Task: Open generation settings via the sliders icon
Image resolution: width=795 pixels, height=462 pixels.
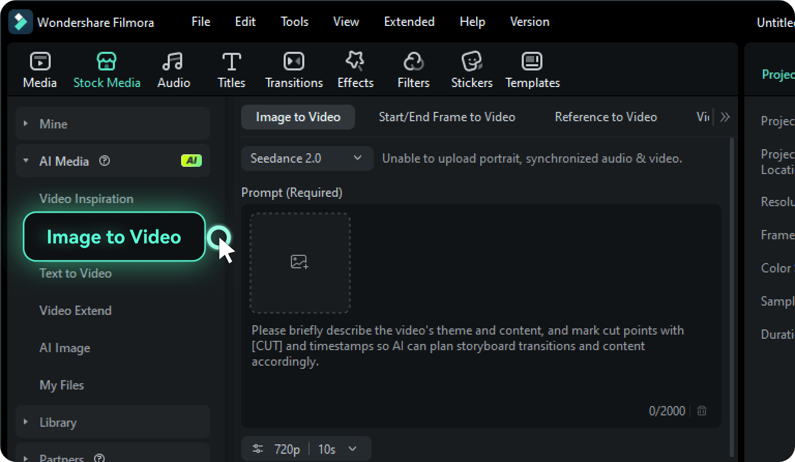Action: click(257, 449)
